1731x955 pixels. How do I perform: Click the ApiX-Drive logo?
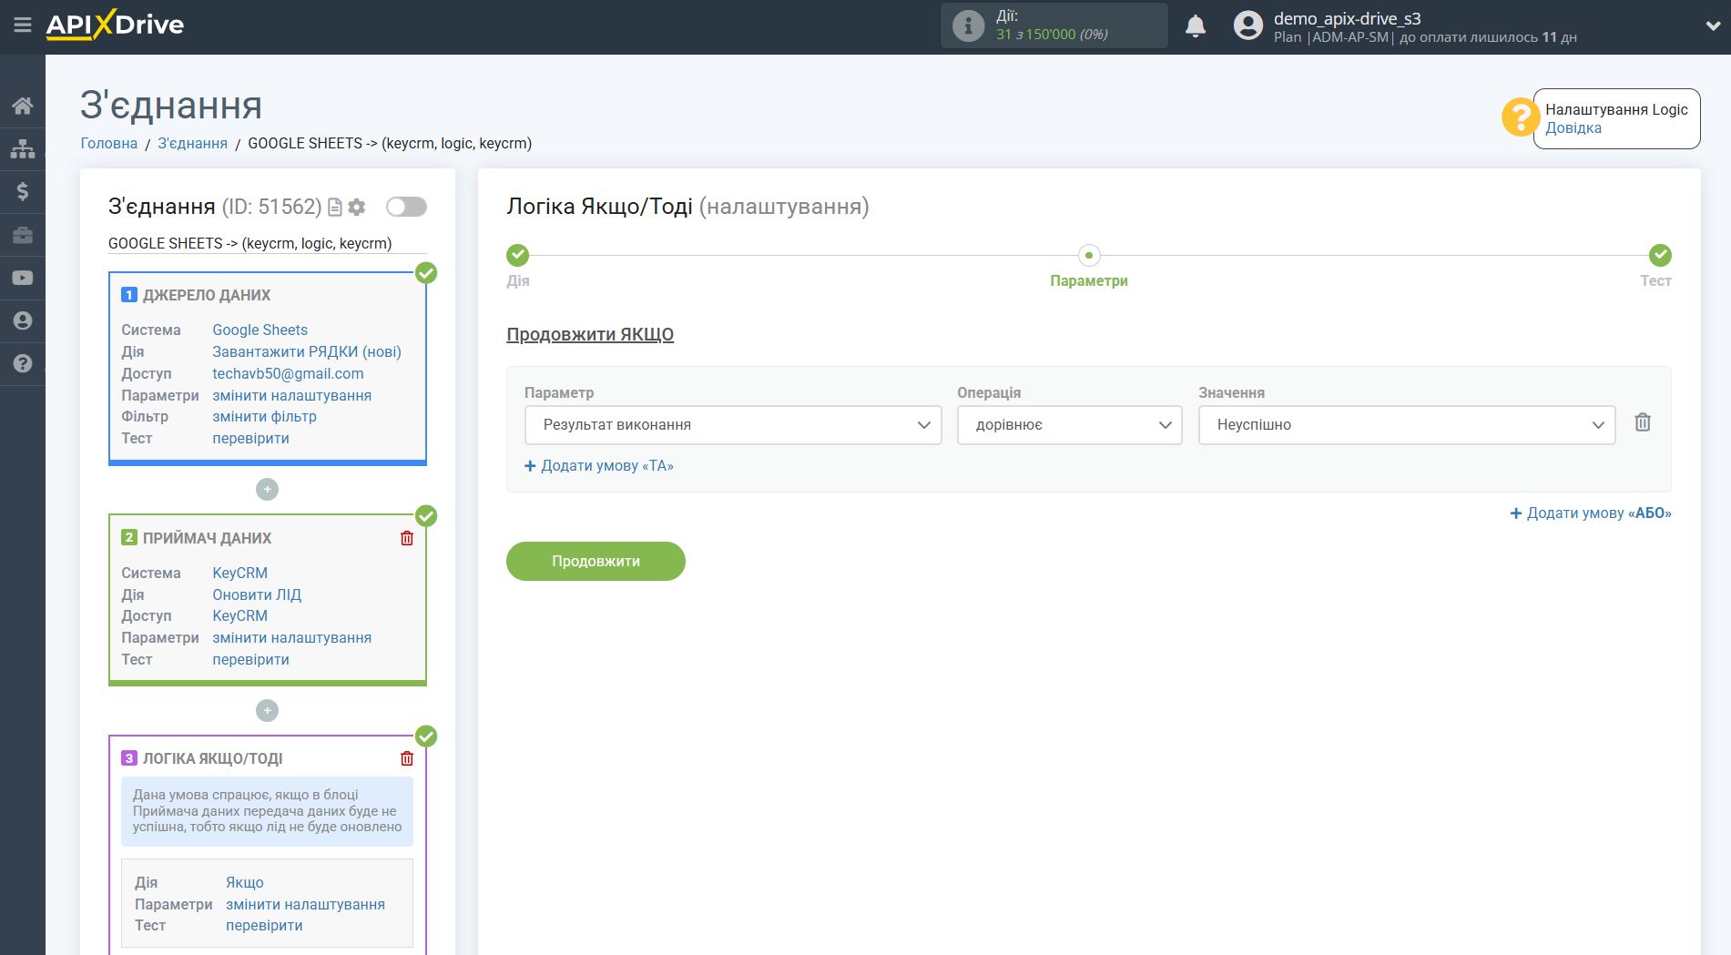tap(115, 25)
